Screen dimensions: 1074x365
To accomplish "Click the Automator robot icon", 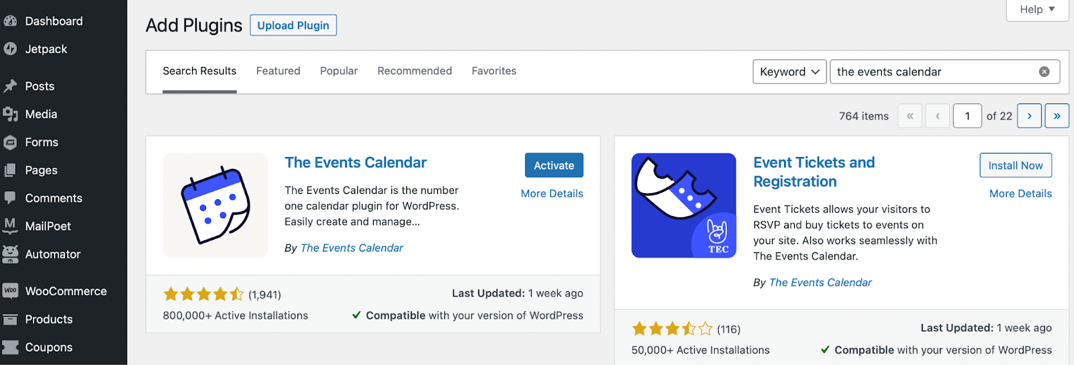I will tap(10, 254).
